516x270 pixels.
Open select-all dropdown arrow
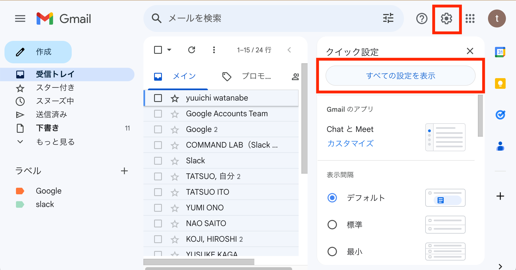pyautogui.click(x=169, y=50)
